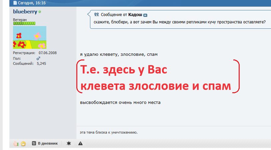Open blueberry's user profile link

click(25, 12)
